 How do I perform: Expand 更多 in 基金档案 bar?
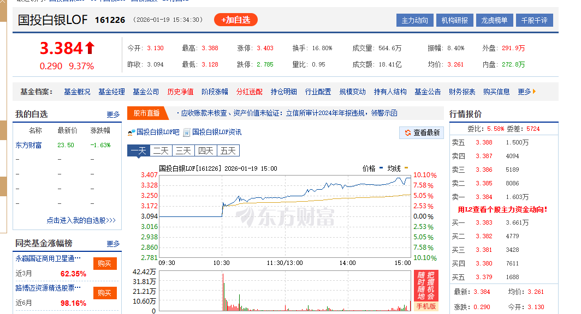[524, 92]
